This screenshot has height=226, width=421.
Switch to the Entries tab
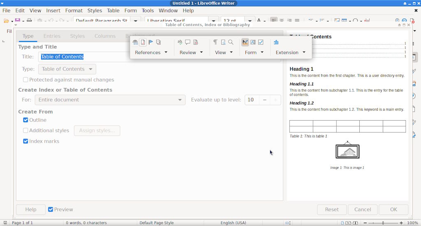(x=52, y=36)
